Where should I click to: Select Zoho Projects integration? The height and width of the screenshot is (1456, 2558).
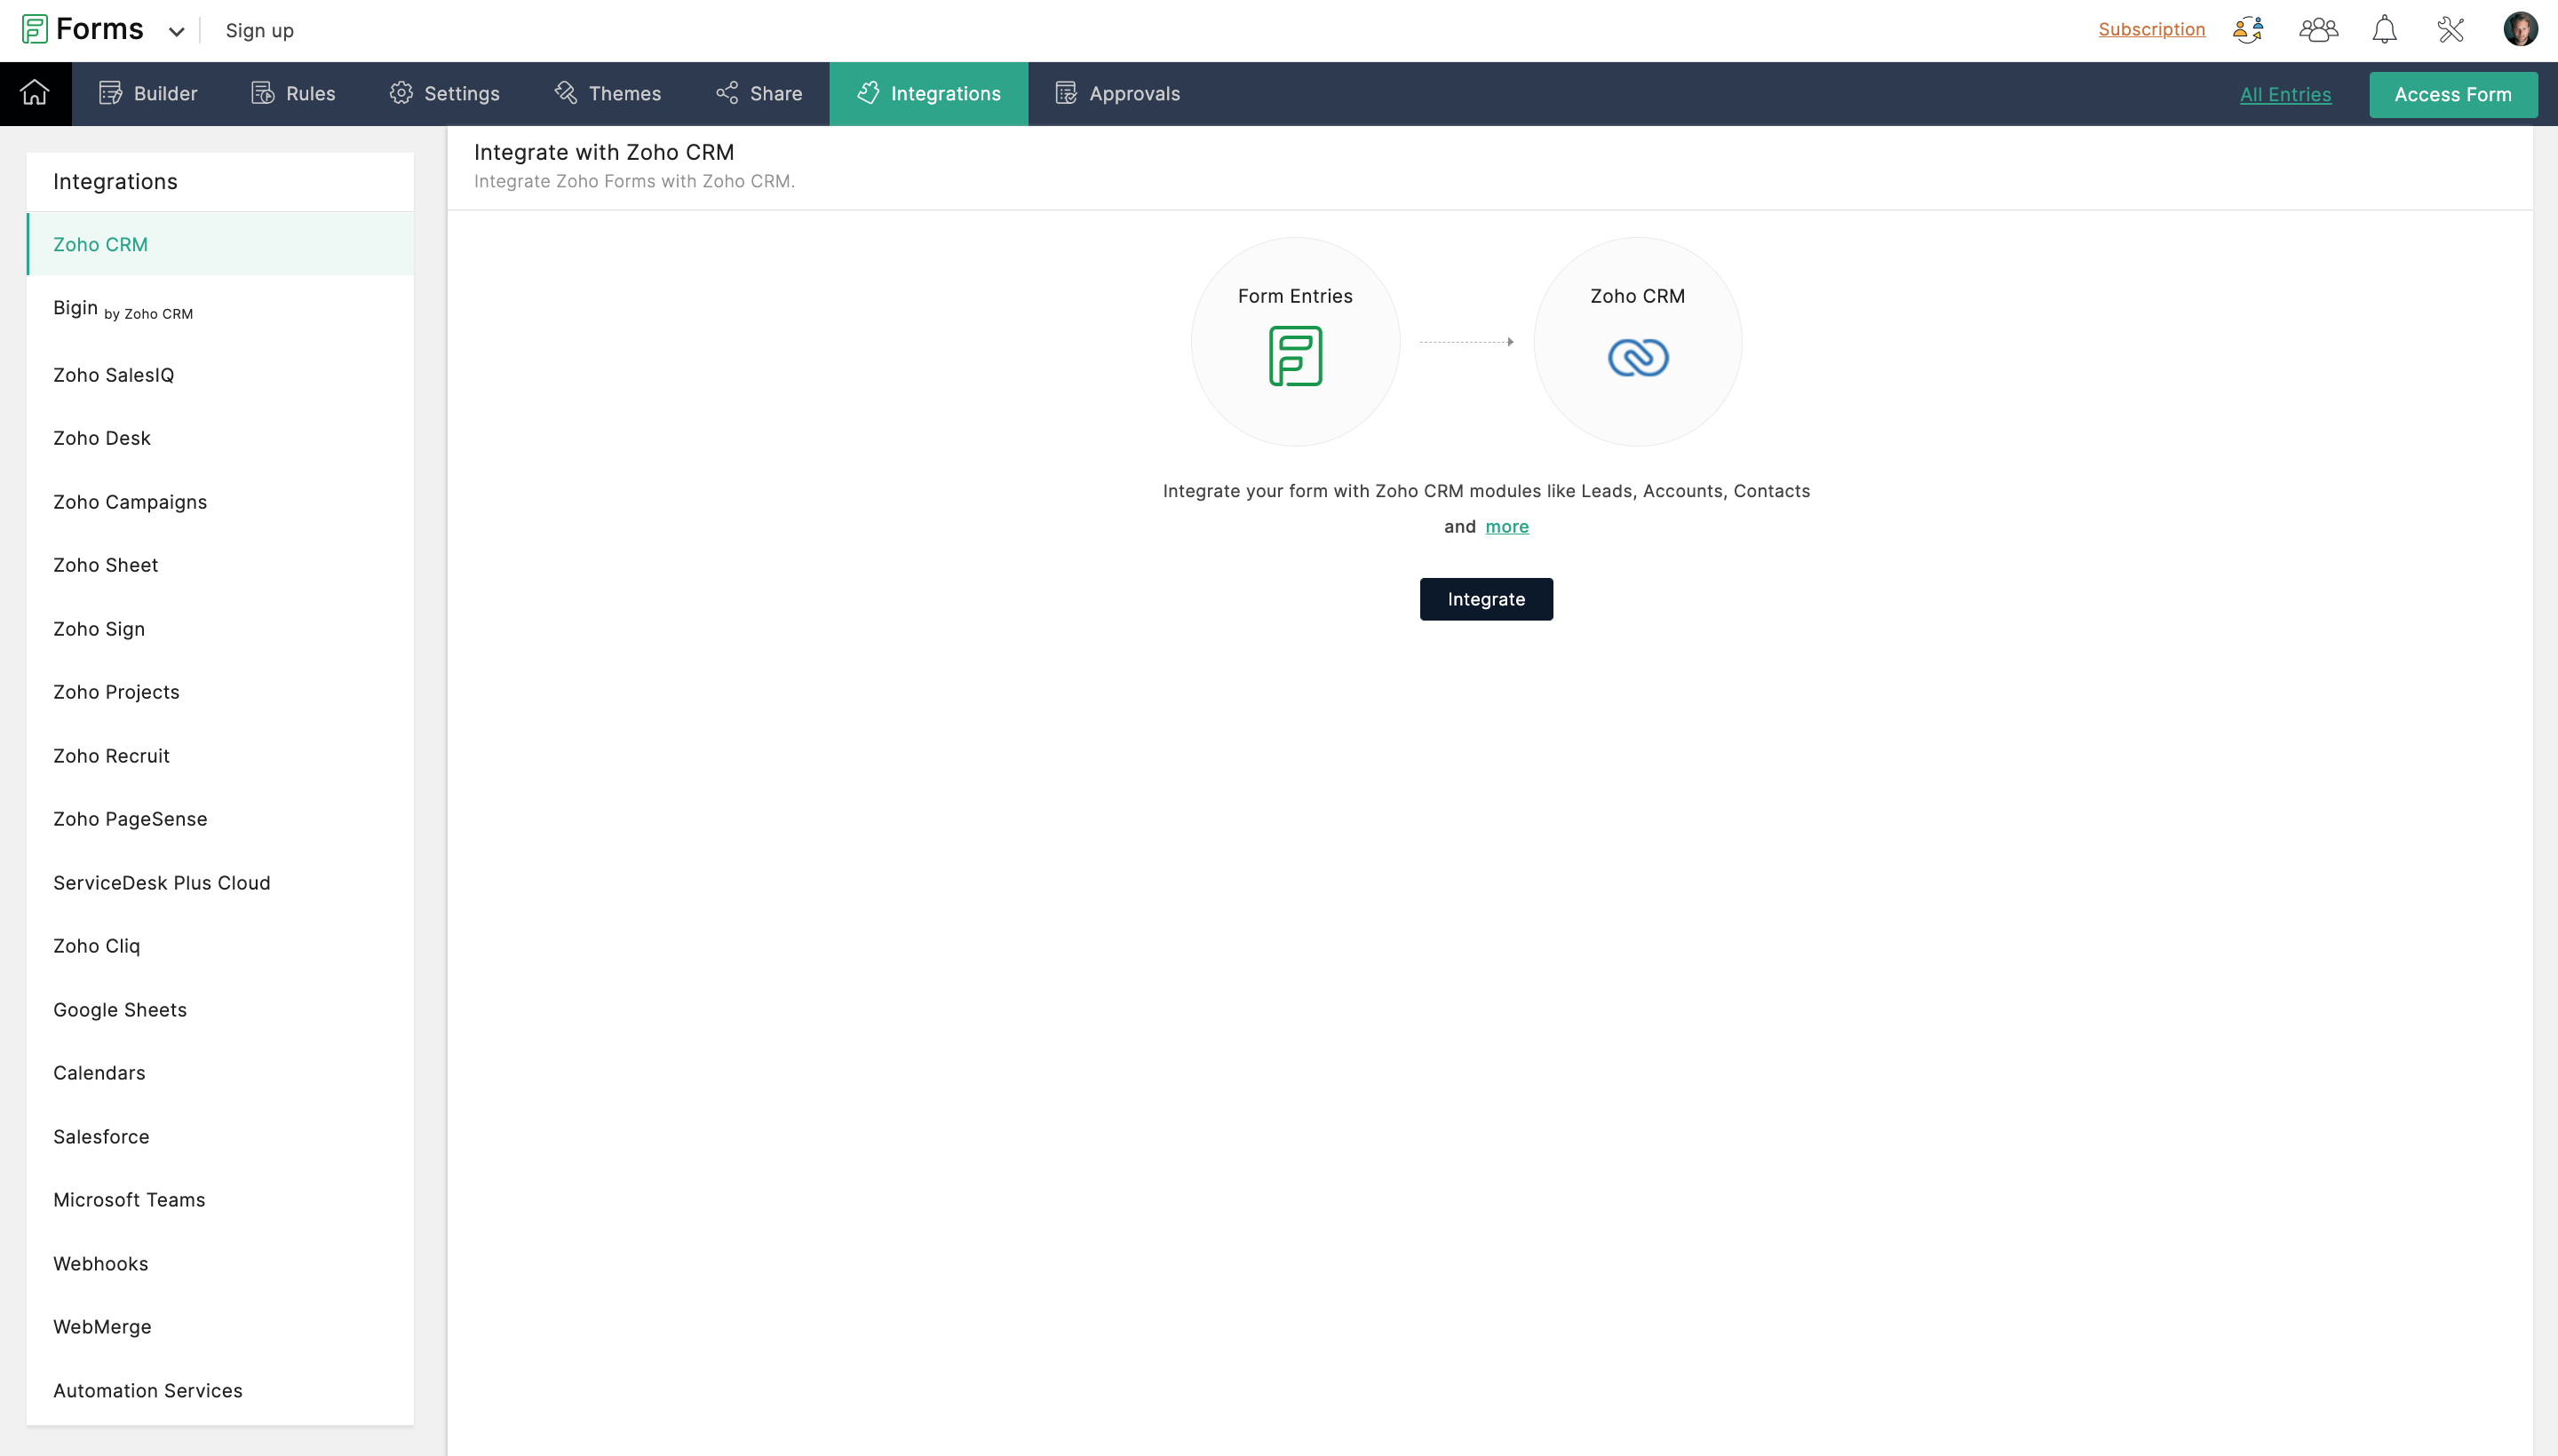pos(220,692)
